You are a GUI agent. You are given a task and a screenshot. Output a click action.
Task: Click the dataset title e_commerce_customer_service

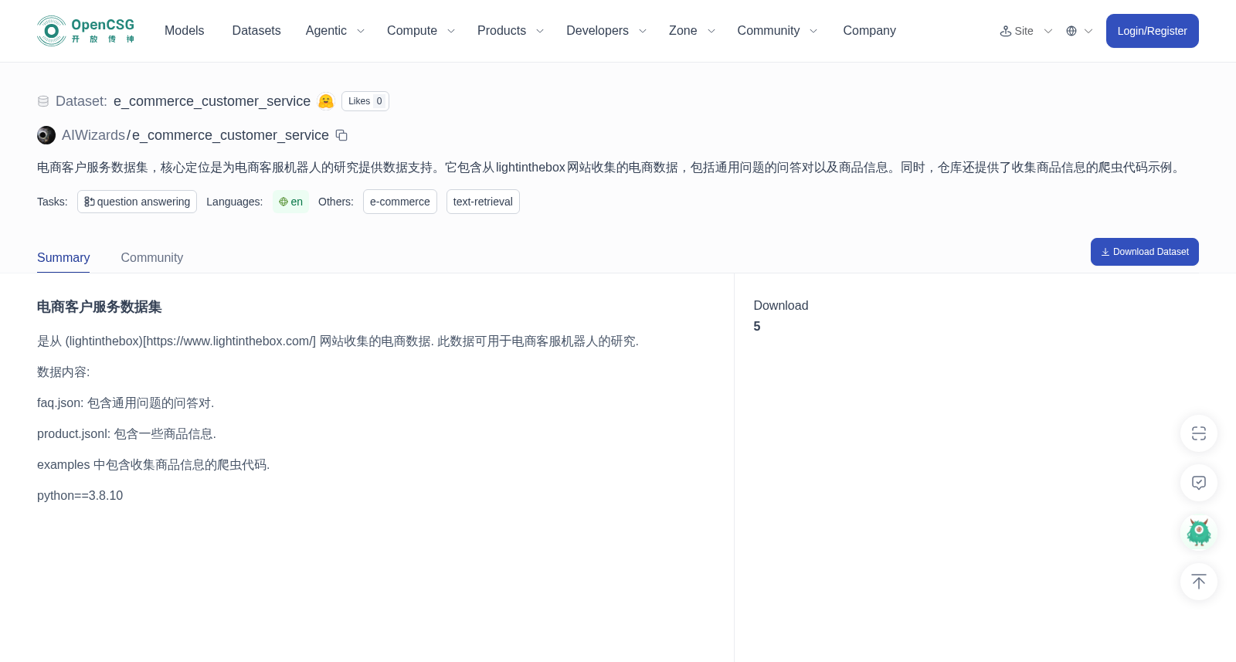212,101
